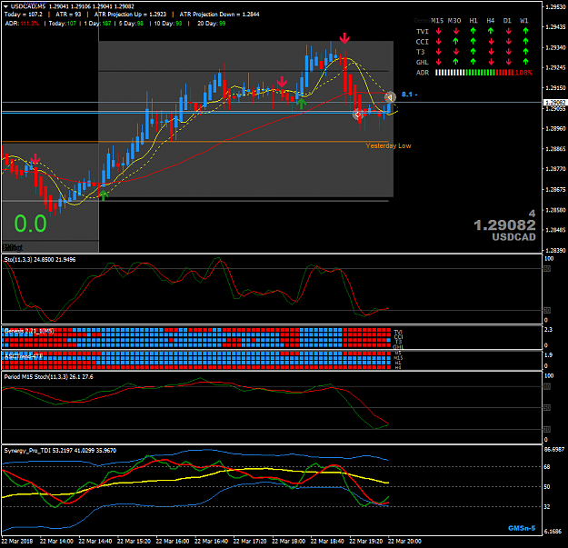The width and height of the screenshot is (568, 548).
Task: Click the ADR progress bar in the dashboard
Action: coord(474,73)
